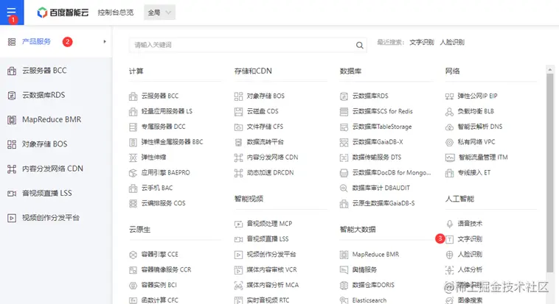
Task: Click the vertical scrollbar of the product list
Action: (549, 173)
